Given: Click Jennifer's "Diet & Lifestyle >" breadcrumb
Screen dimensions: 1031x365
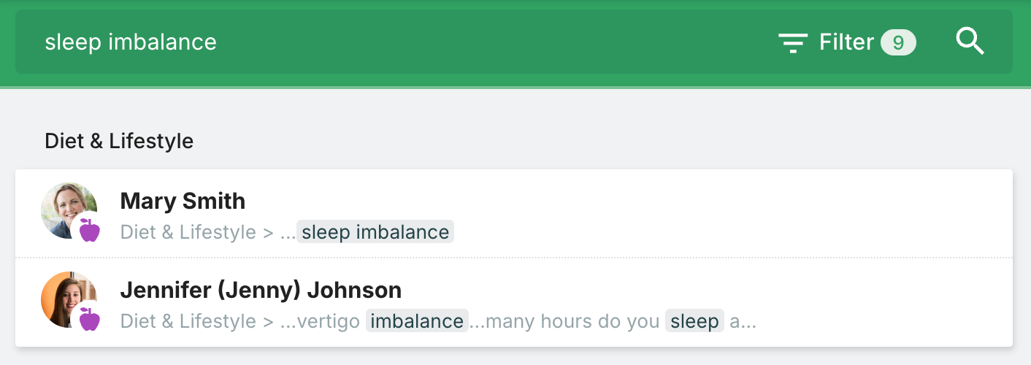Looking at the screenshot, I should coord(196,321).
